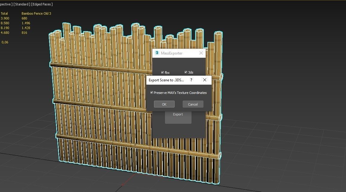Image resolution: width=346 pixels, height=192 pixels.
Task: Toggle the 3ds checkbox in MassExporter
Action: 186,72
